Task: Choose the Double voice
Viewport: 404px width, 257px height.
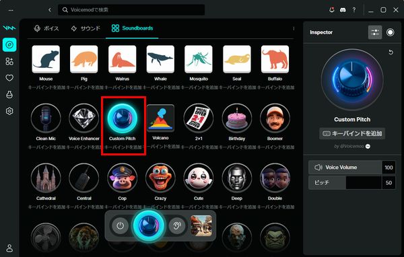Action: tap(275, 178)
